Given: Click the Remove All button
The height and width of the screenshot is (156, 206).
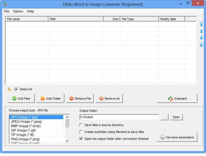Looking at the screenshot, I should [109, 99].
